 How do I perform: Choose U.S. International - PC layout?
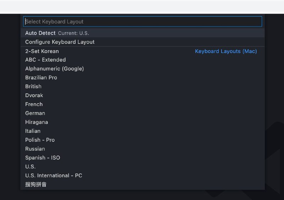click(54, 176)
